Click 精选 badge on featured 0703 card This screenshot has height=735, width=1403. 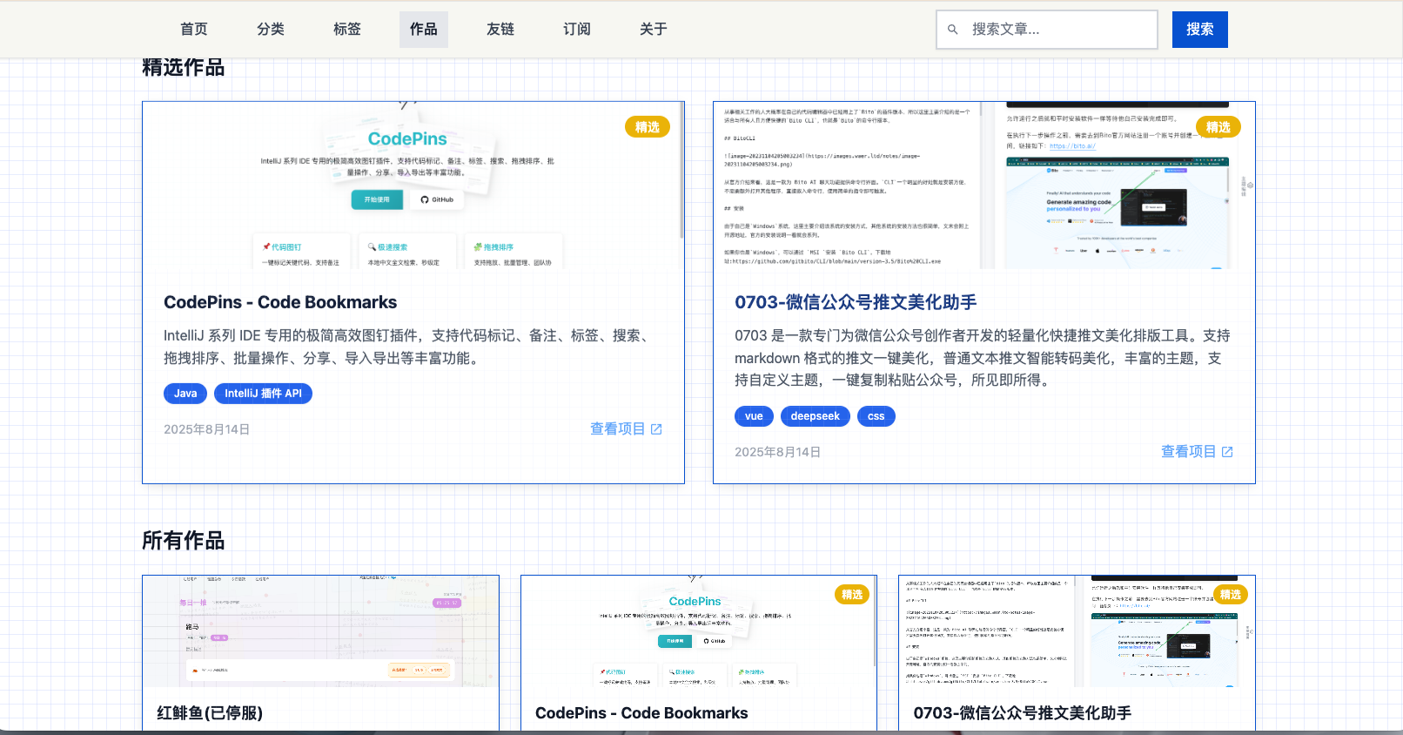pos(1218,127)
